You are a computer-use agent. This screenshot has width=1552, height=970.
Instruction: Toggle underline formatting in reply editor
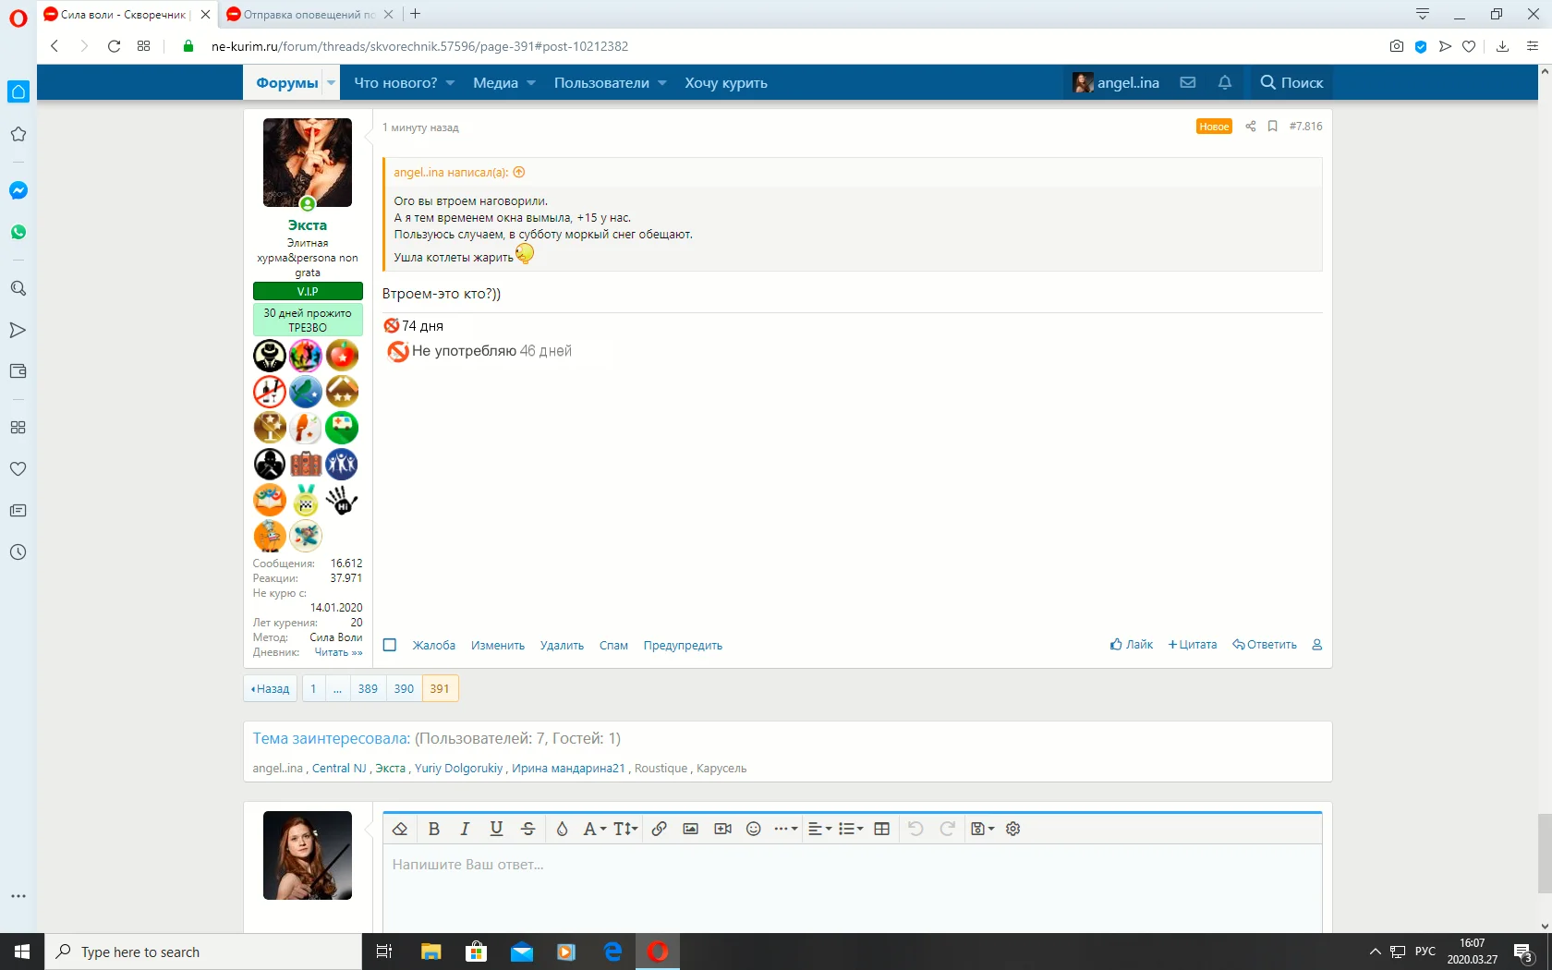(x=496, y=829)
